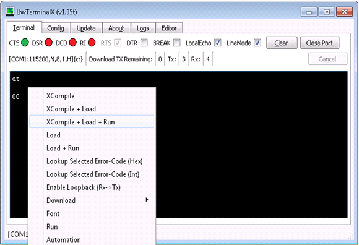Open the Download menu entry
Screen dimensions: 359x245
[x=92, y=200]
